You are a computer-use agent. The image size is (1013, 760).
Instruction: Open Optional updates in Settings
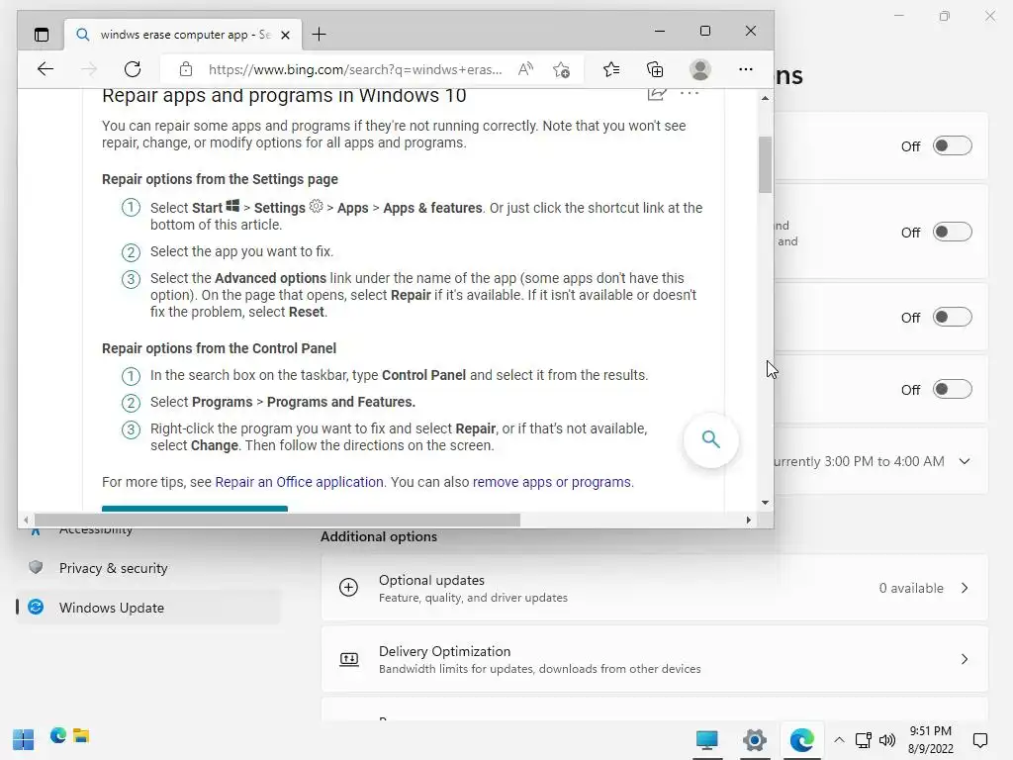pyautogui.click(x=655, y=588)
